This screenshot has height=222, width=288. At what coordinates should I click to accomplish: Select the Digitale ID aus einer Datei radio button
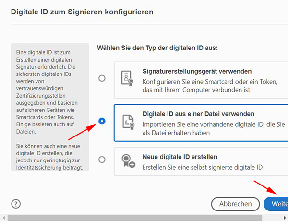pyautogui.click(x=102, y=122)
